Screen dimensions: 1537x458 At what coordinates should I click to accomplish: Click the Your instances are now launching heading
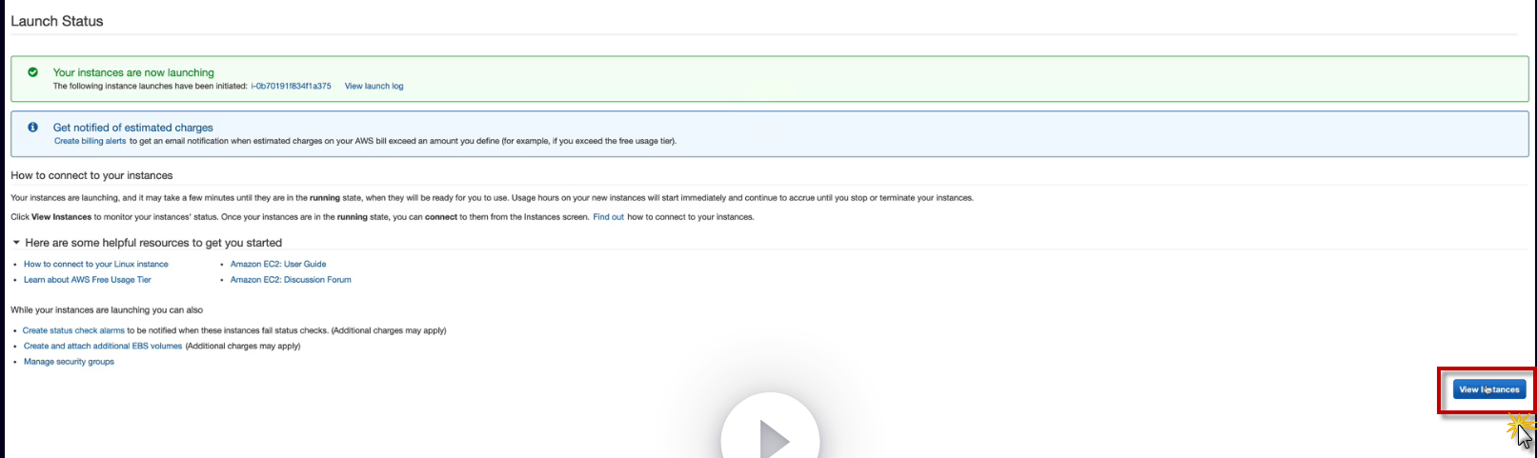click(x=133, y=72)
